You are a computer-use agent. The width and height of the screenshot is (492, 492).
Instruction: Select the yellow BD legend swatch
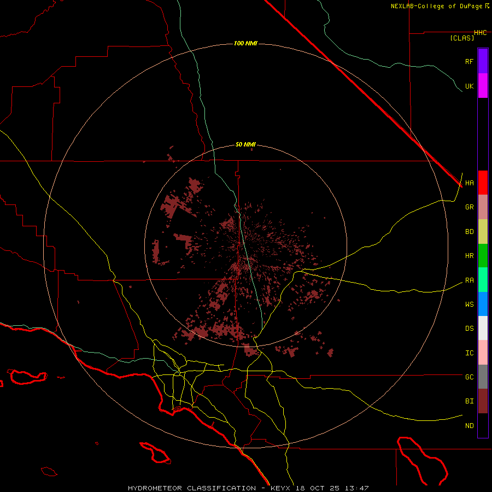483,232
